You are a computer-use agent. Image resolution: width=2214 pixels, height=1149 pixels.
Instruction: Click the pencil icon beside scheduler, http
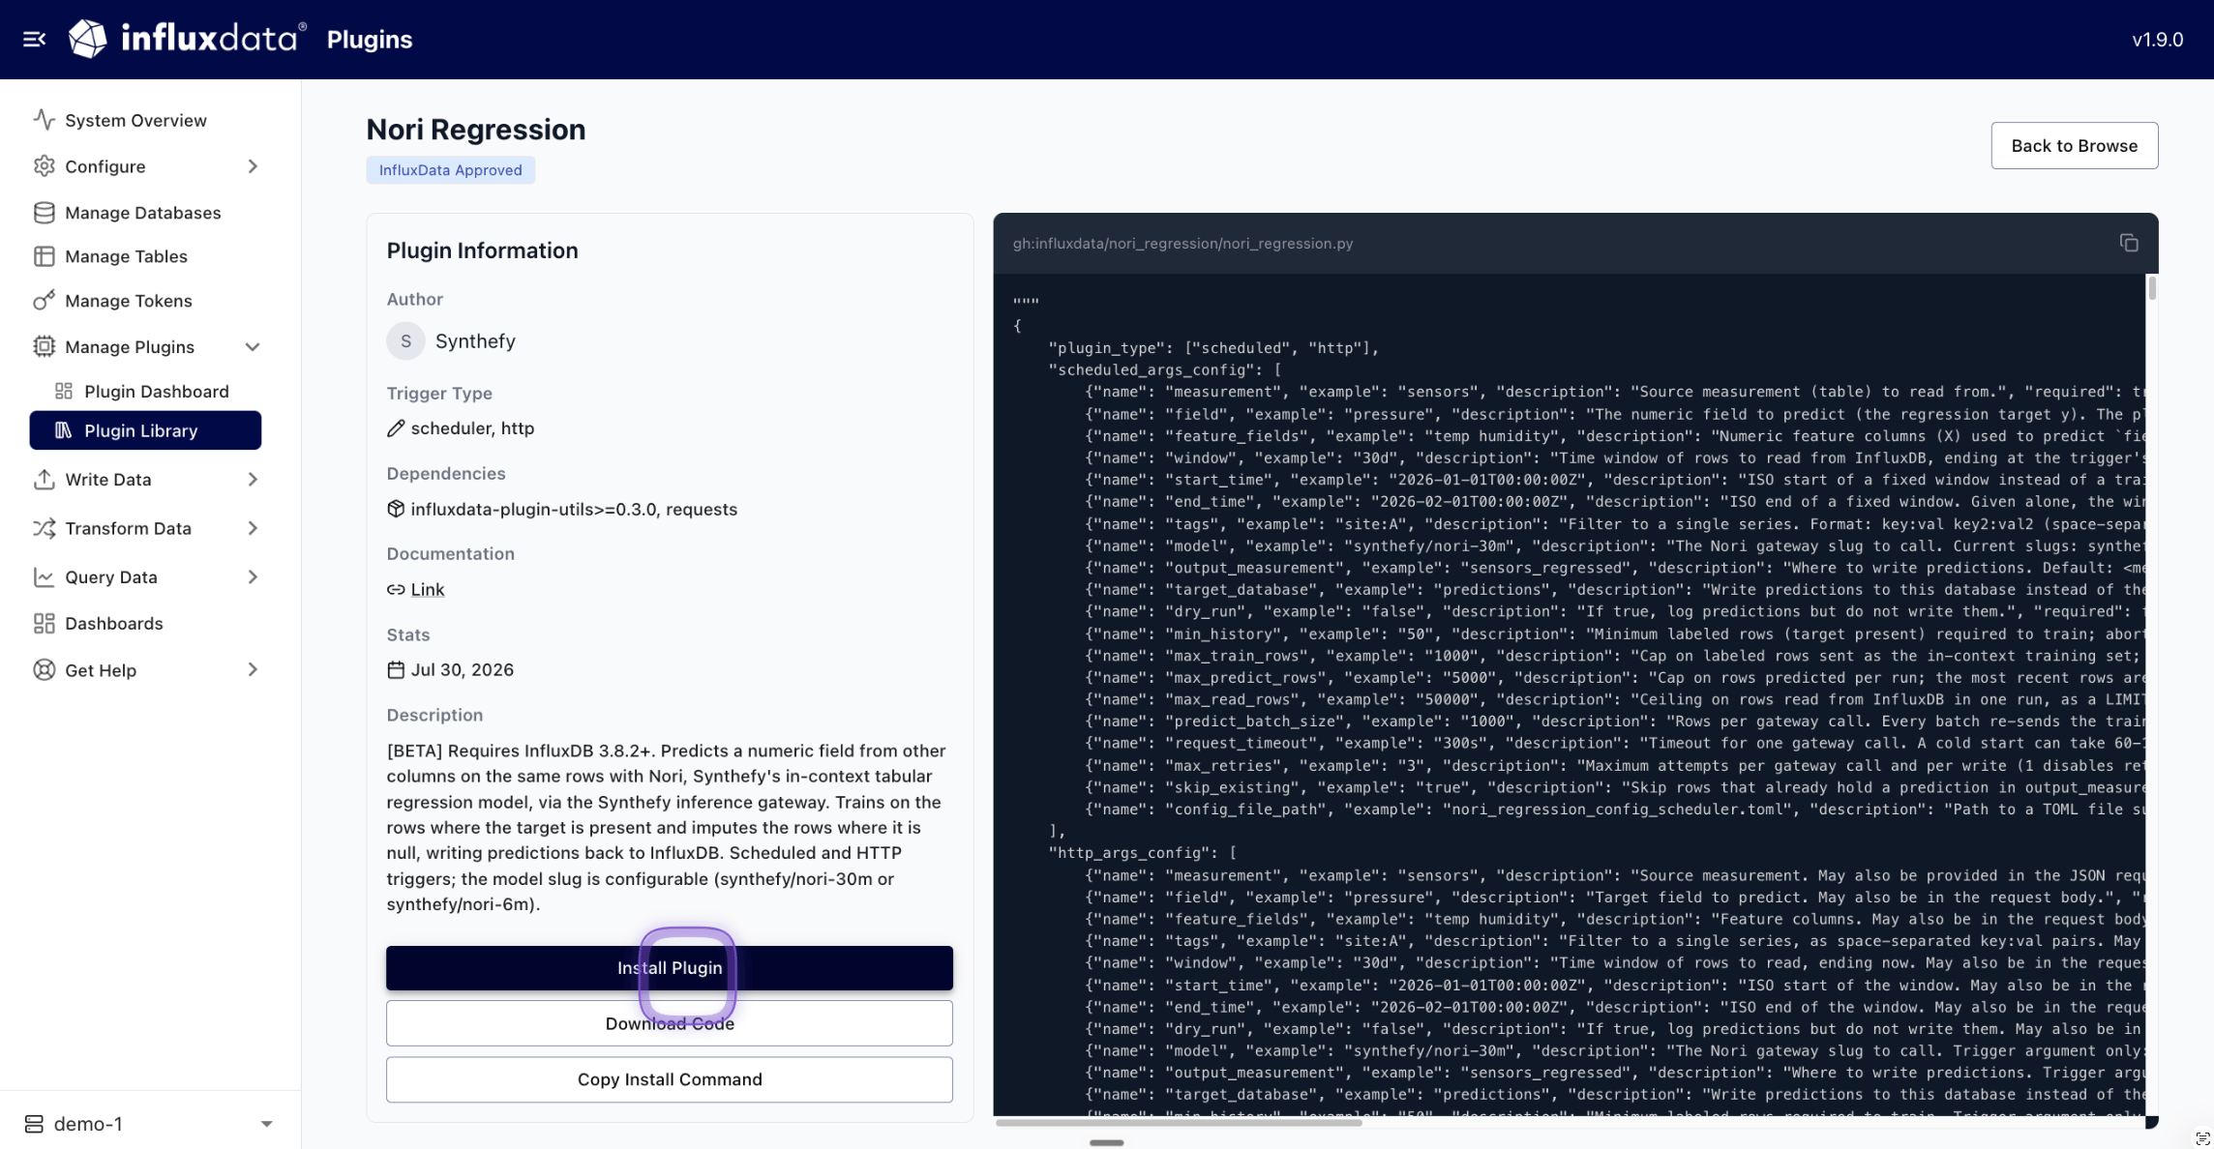(x=396, y=428)
